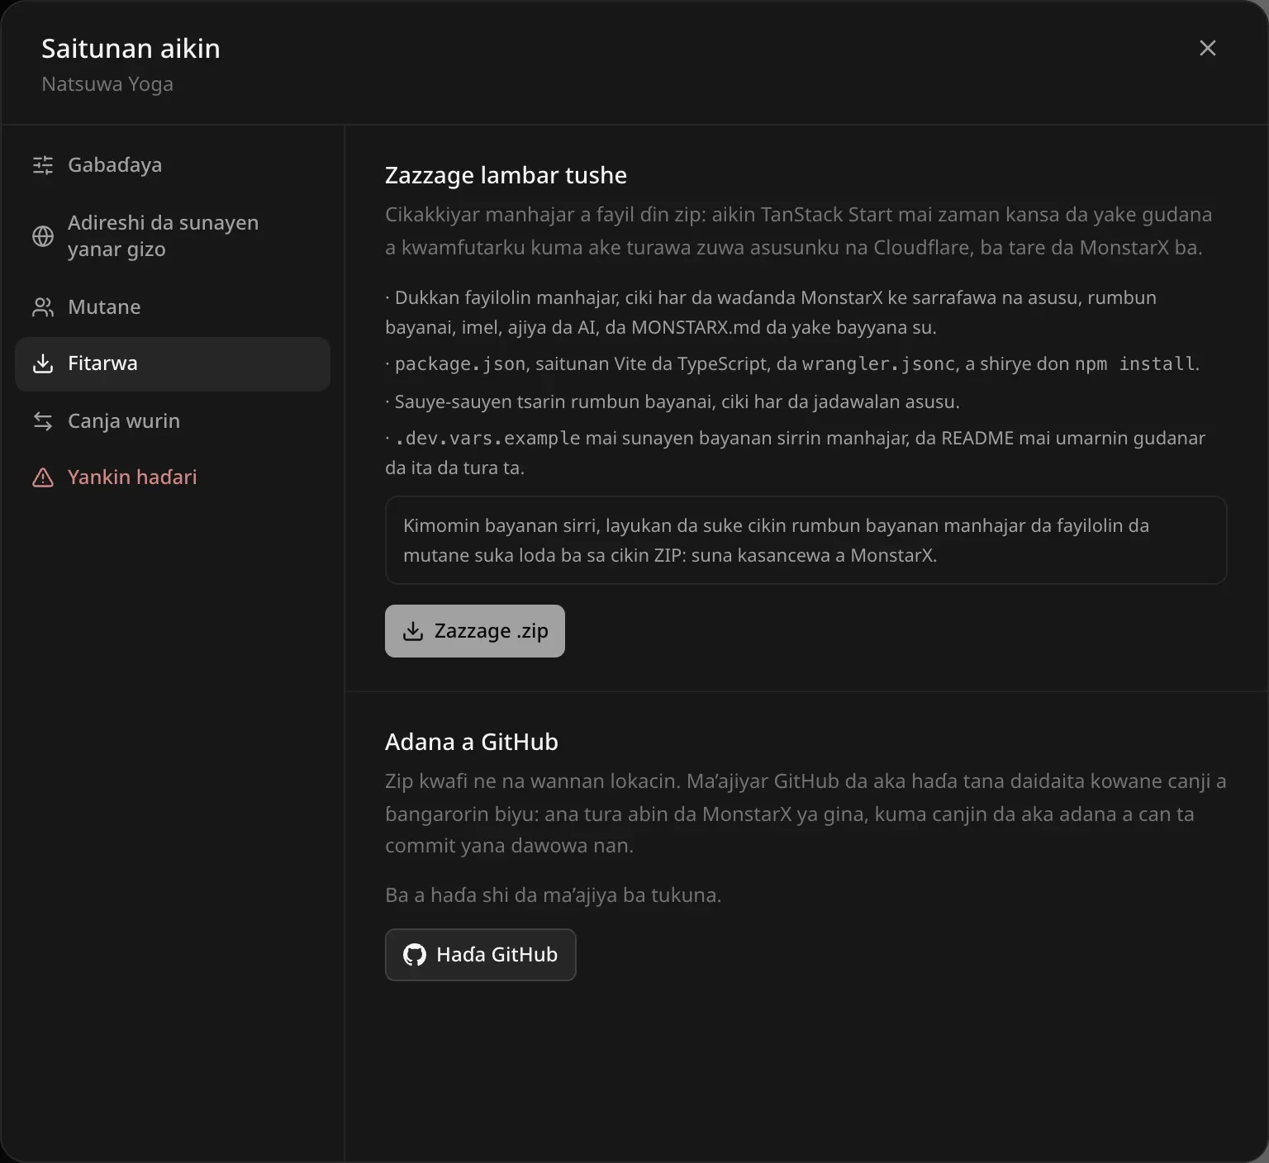
Task: Click the Haɗa GitHub button label
Action: click(497, 955)
